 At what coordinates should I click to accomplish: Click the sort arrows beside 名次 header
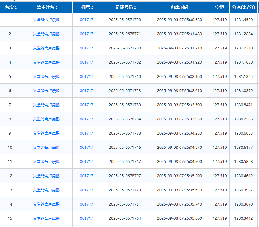16,7
